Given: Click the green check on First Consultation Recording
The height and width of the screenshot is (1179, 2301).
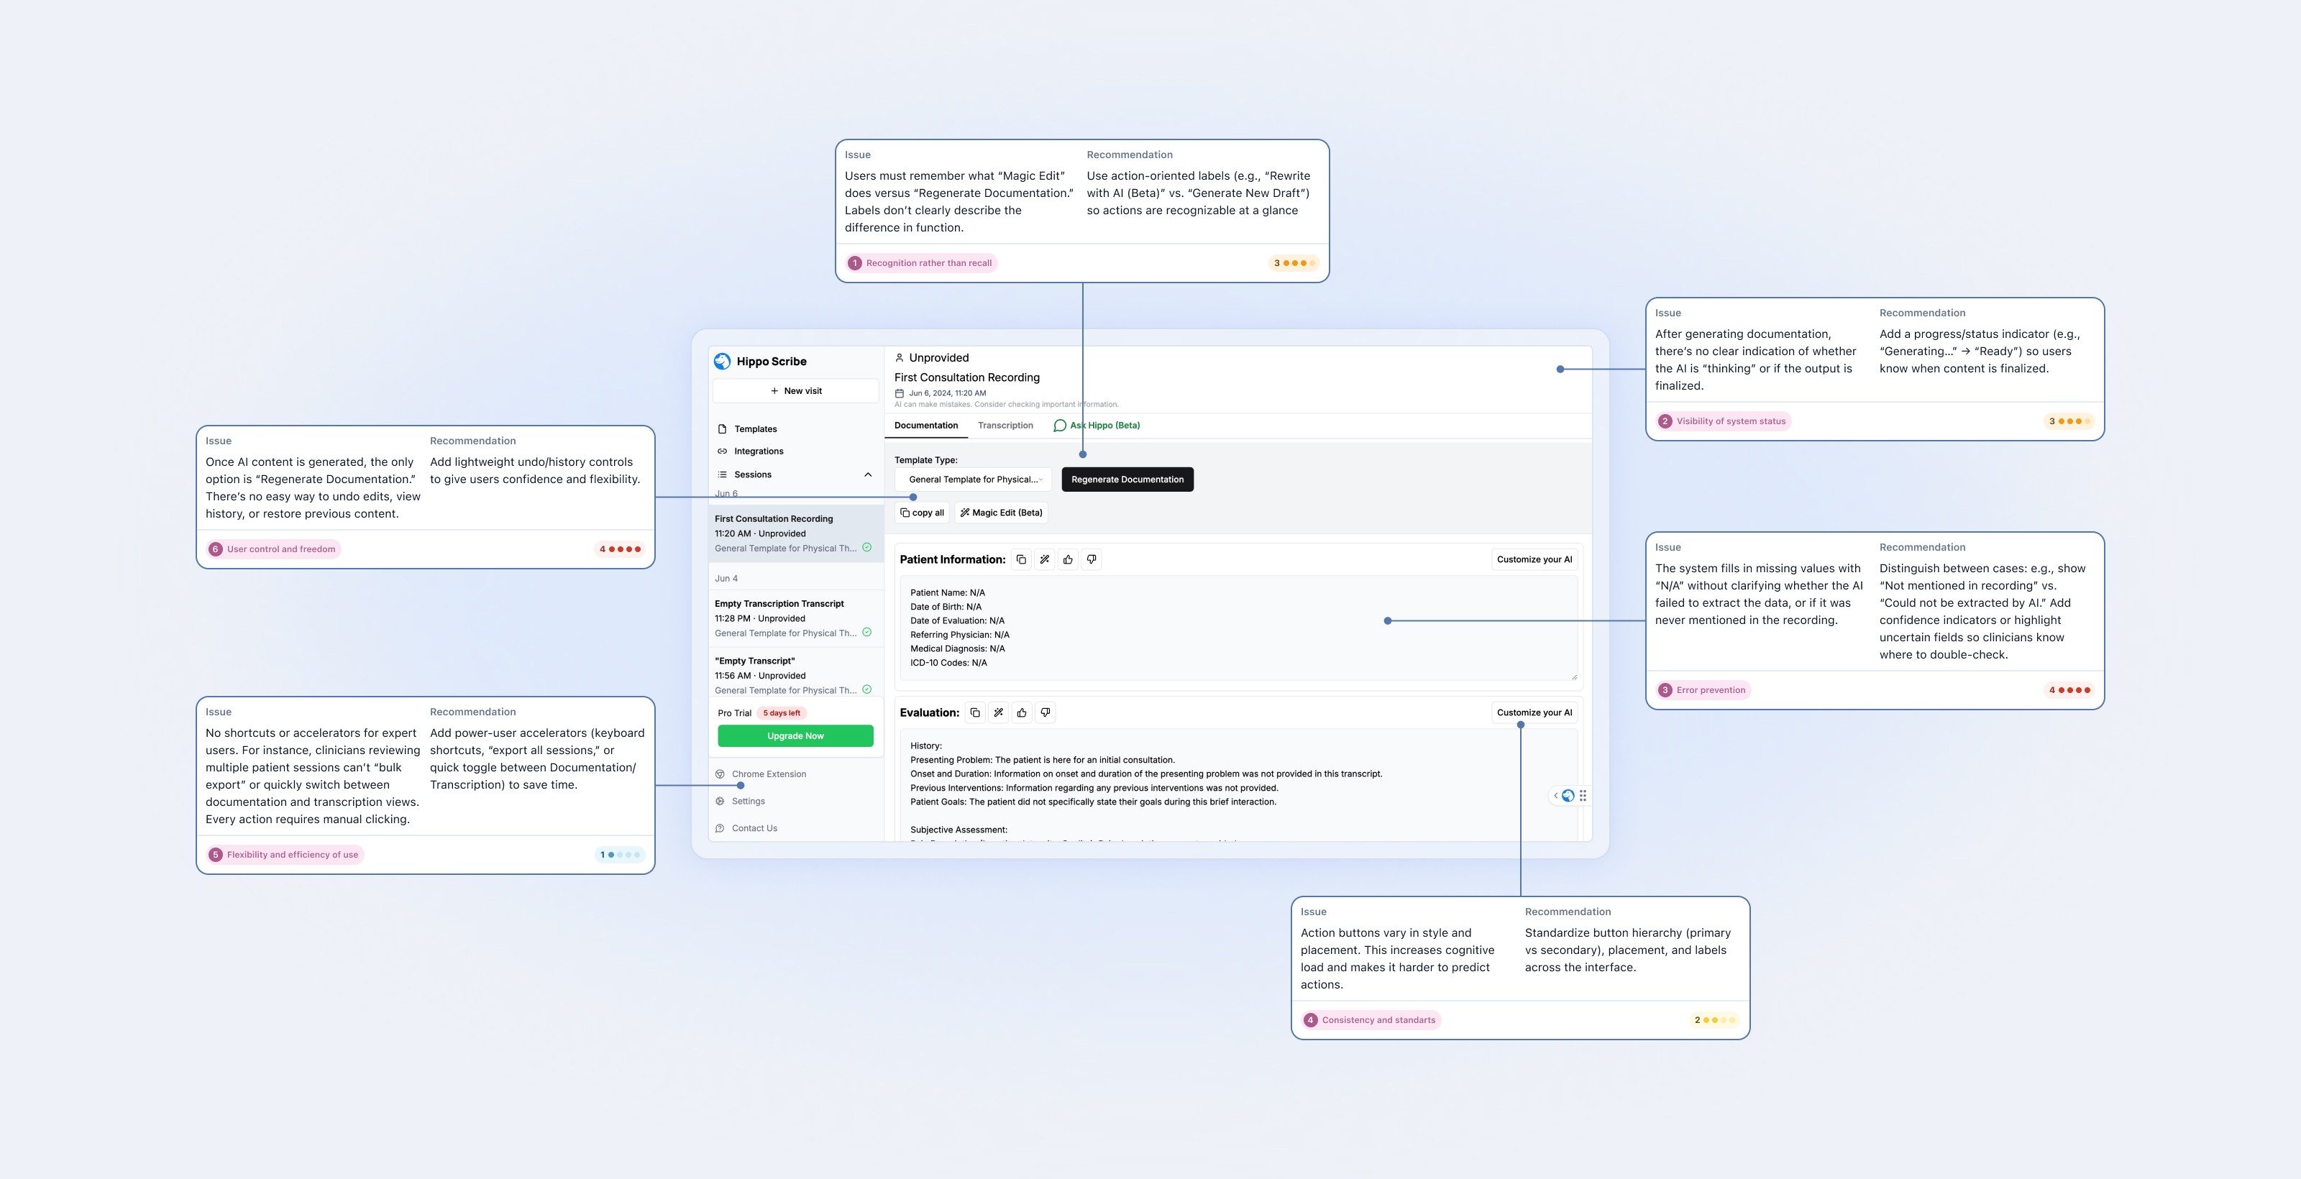Looking at the screenshot, I should point(866,548).
